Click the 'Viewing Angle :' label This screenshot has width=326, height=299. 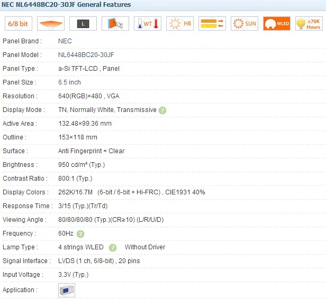(24, 220)
